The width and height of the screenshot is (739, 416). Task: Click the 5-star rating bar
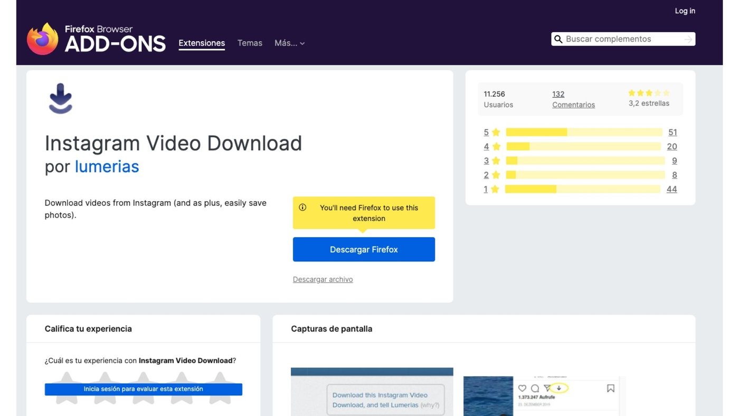[583, 133]
